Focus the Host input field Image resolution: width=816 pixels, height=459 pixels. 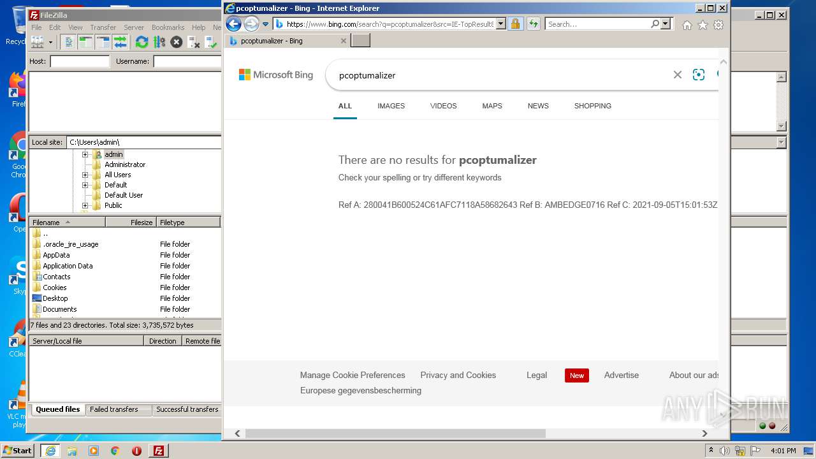pos(80,61)
